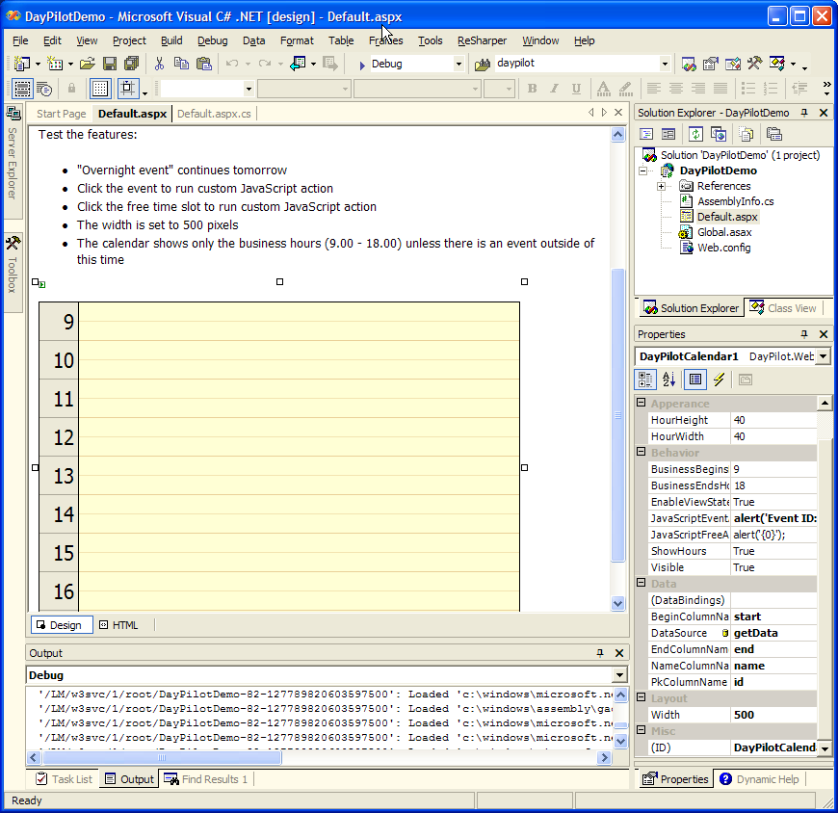Image resolution: width=838 pixels, height=813 pixels.
Task: Open the Debug configuration dropdown
Action: tap(458, 65)
